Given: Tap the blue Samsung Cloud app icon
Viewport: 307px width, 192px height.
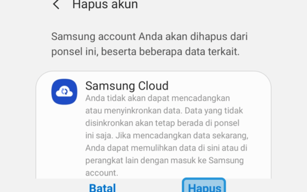Looking at the screenshot, I should 64,92.
